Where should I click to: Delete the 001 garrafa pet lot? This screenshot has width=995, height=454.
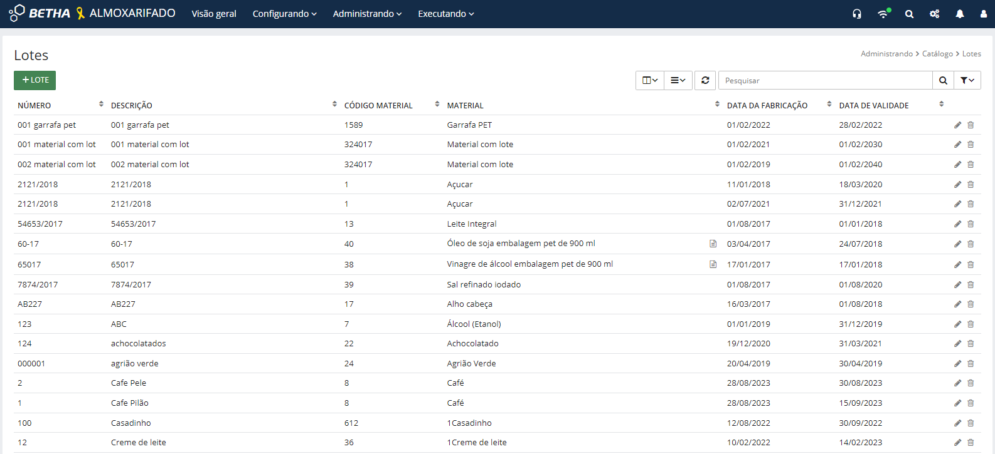coord(971,125)
